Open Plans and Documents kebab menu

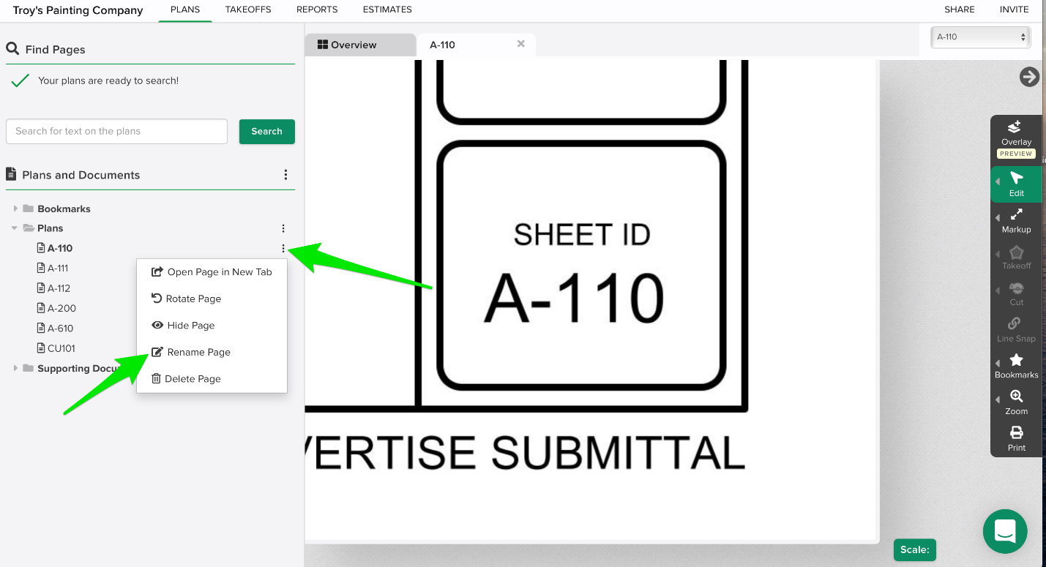285,175
